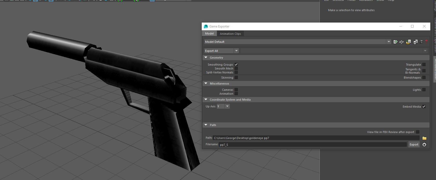Enable Blendshapes checkbox
This screenshot has width=436, height=180.
coord(424,78)
